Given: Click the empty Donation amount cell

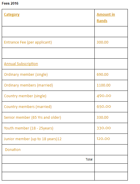Looking at the screenshot, I should click(111, 150).
